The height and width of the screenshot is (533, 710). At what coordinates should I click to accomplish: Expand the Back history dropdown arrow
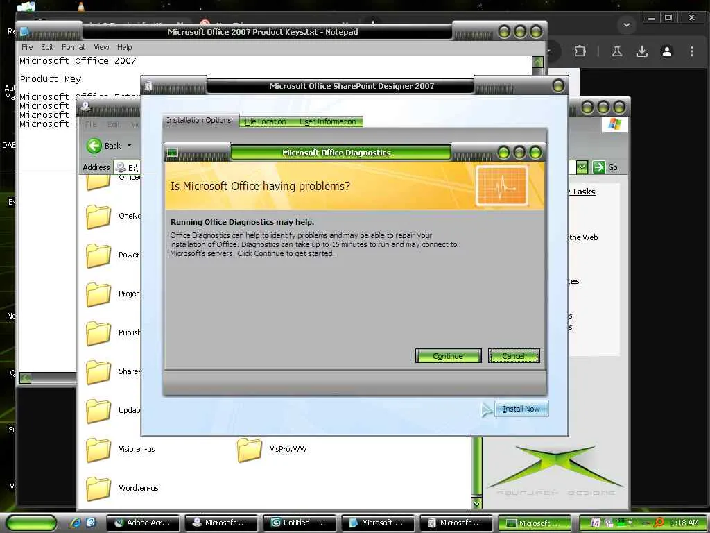coord(129,146)
